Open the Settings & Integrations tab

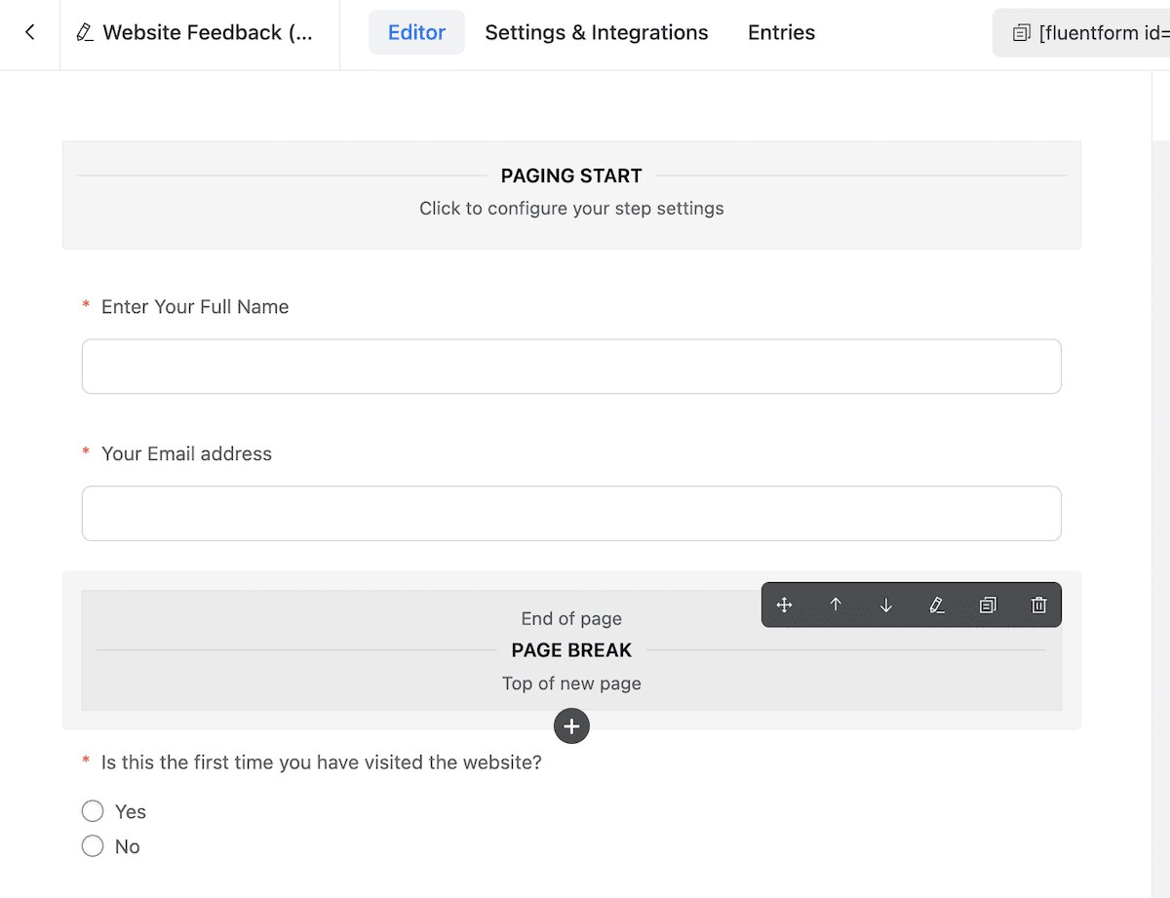coord(597,32)
